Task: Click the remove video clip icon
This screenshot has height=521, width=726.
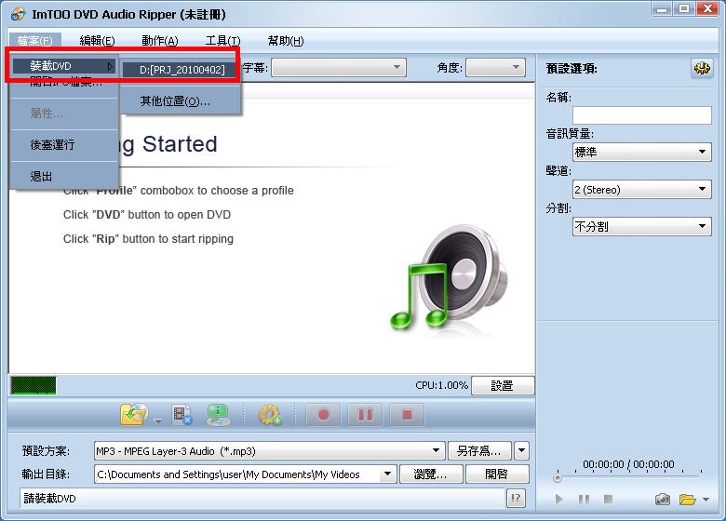Action: point(182,415)
